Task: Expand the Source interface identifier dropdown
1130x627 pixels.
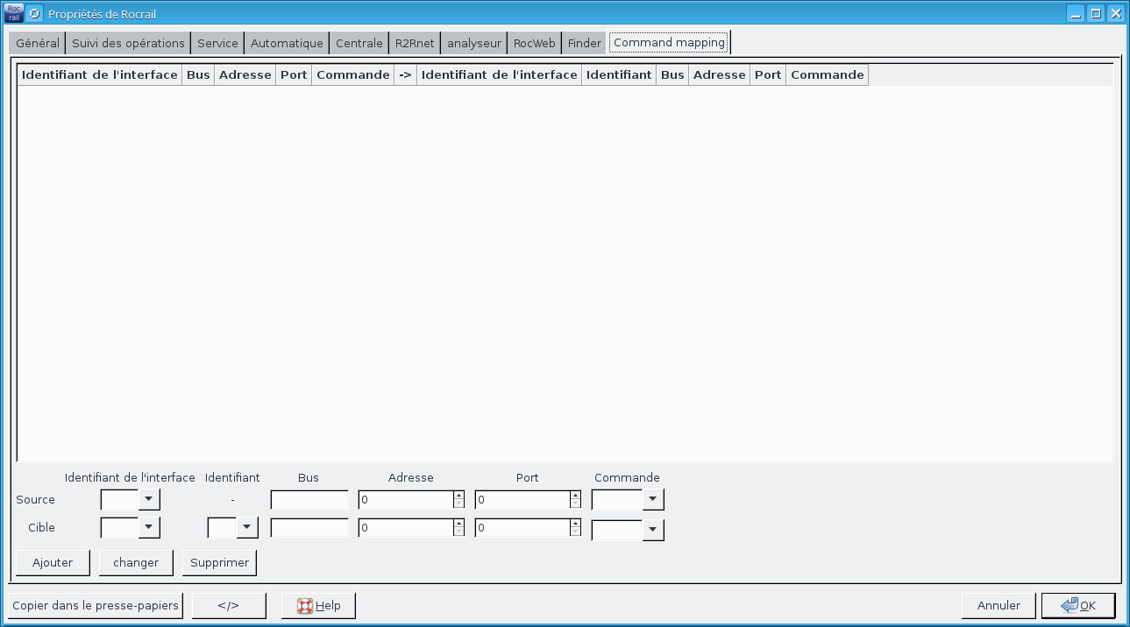Action: pos(149,500)
